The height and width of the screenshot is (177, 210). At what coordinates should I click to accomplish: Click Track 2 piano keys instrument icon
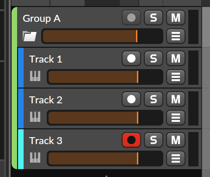coord(35,117)
